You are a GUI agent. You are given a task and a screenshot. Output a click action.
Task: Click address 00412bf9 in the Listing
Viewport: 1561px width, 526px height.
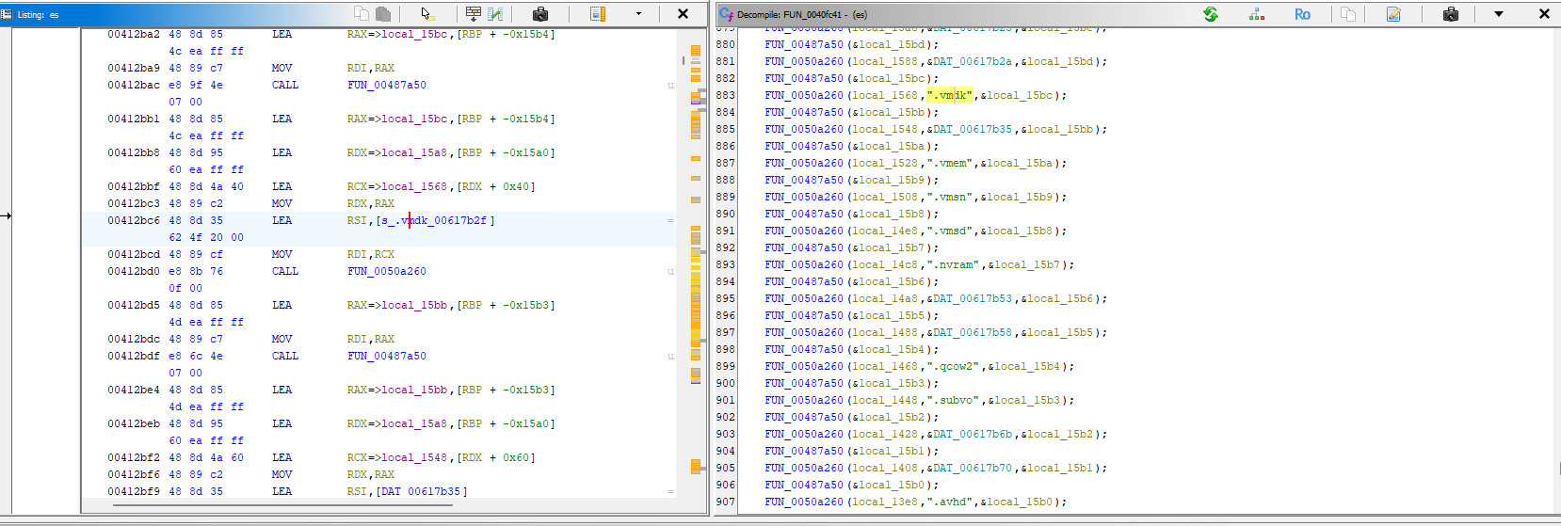[134, 491]
